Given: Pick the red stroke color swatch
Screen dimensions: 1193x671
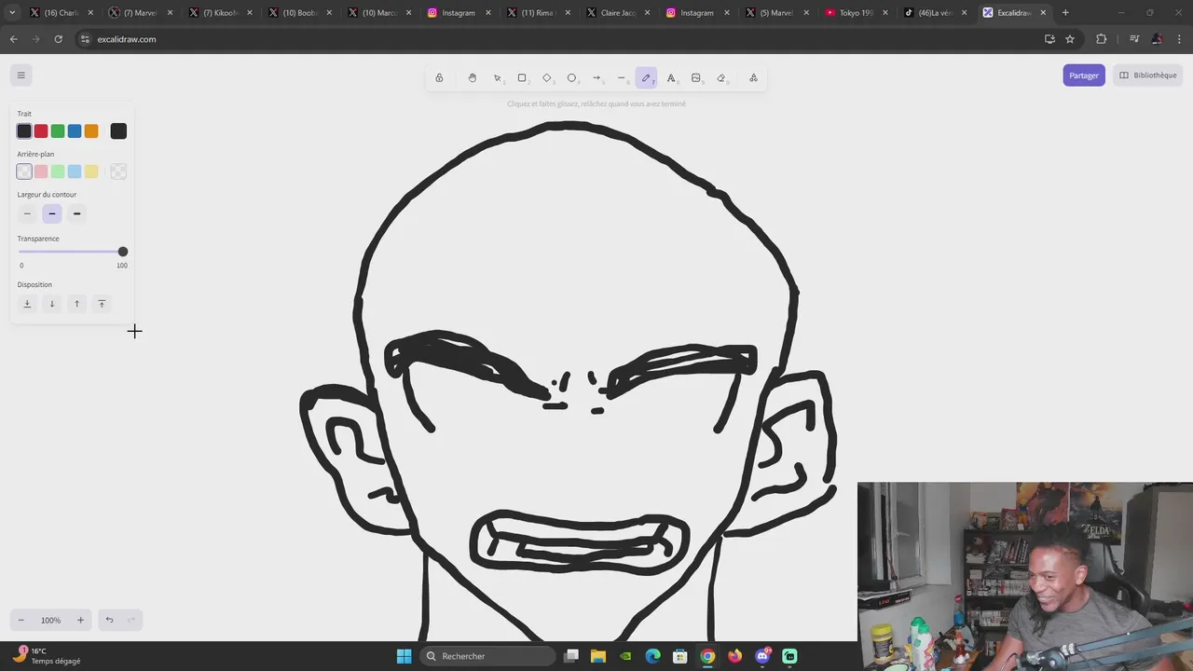Looking at the screenshot, I should coord(41,131).
